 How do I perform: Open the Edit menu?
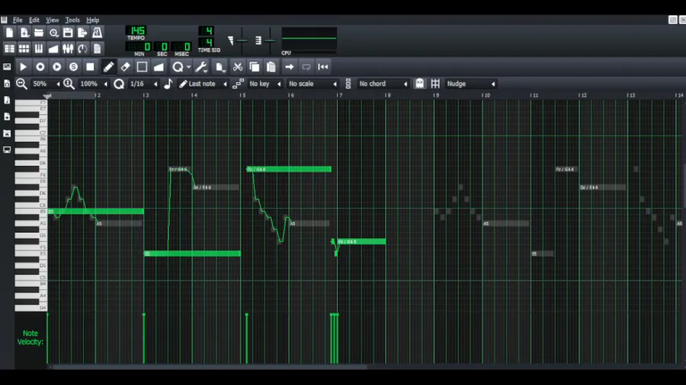(x=34, y=20)
